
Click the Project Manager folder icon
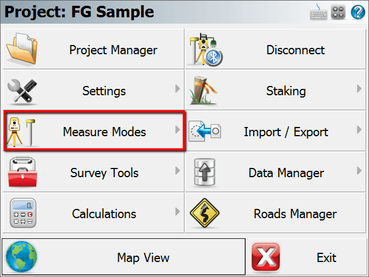pyautogui.click(x=22, y=48)
